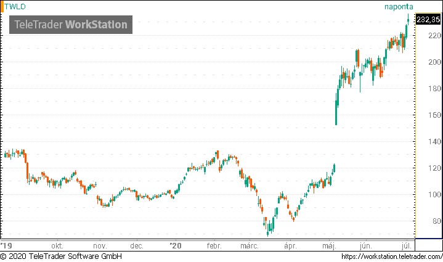Screen dimensions: 443x262
Task: Click the 220 price axis label
Action: point(434,36)
